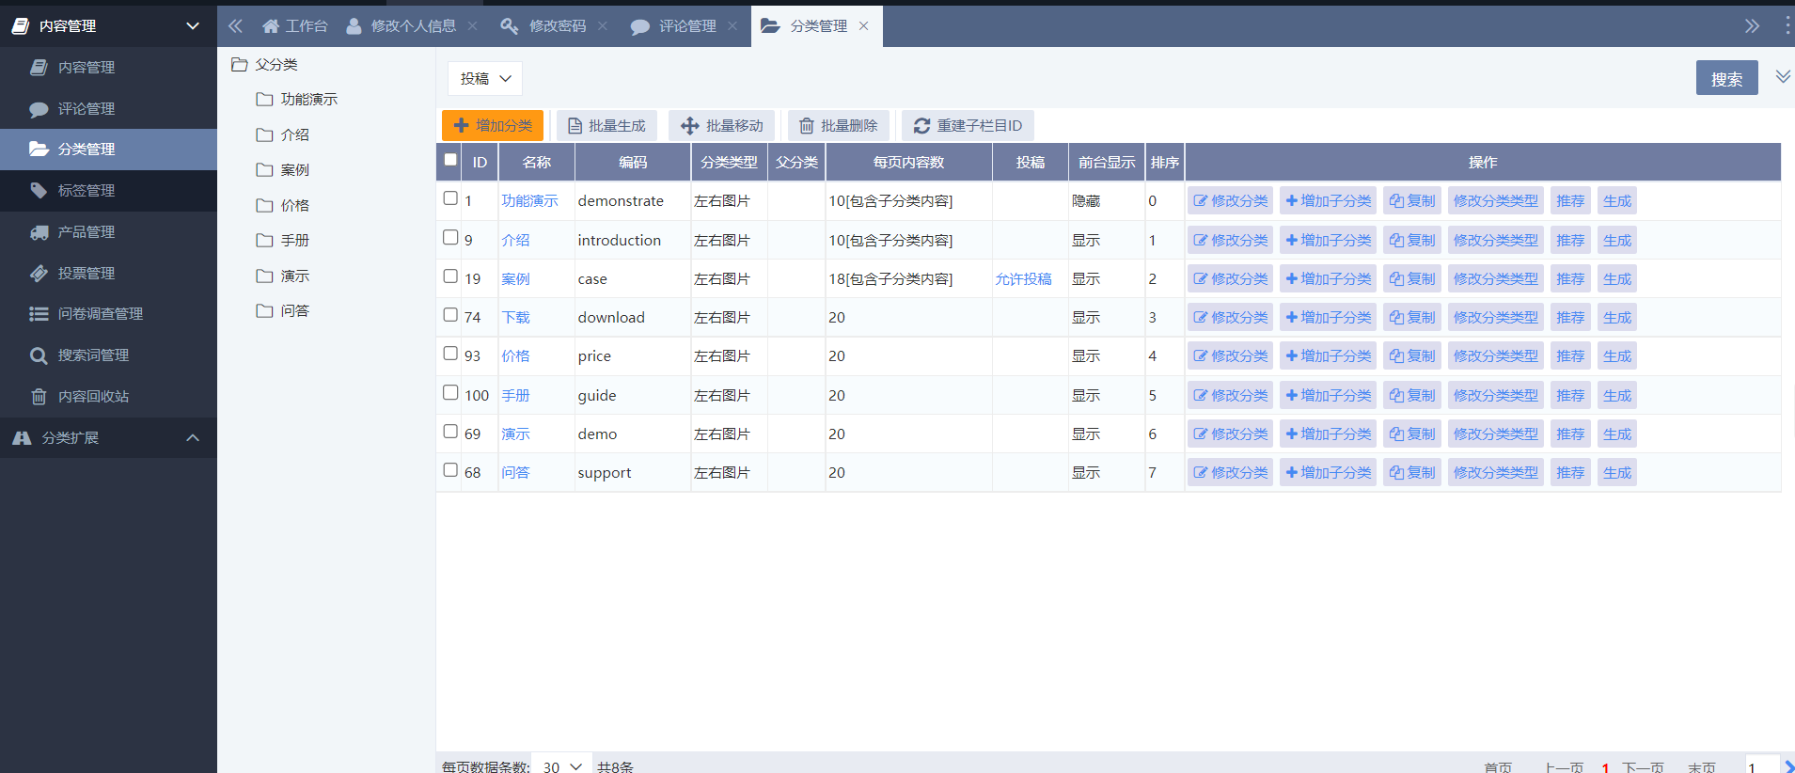Click the double-left arrow tab scroll icon
The image size is (1795, 773).
click(235, 26)
